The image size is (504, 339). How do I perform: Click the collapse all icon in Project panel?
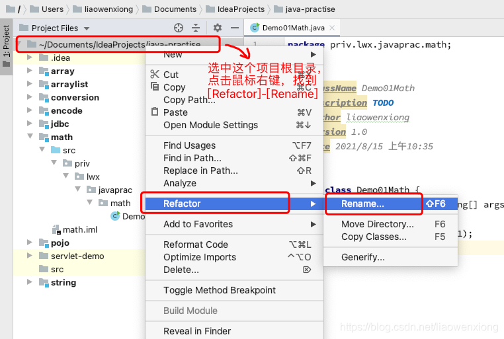196,28
